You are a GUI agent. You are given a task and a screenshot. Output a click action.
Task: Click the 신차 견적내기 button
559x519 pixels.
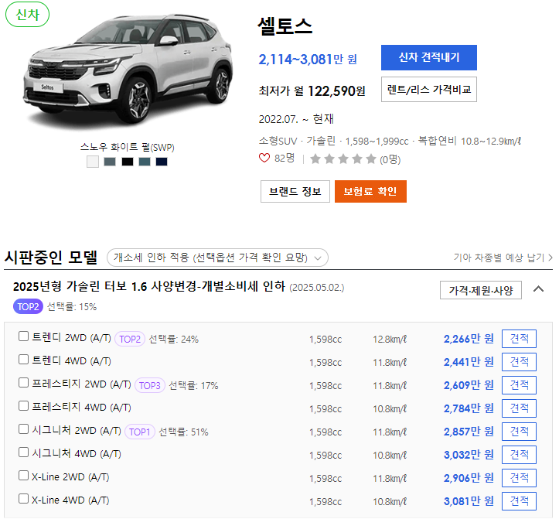coord(429,57)
